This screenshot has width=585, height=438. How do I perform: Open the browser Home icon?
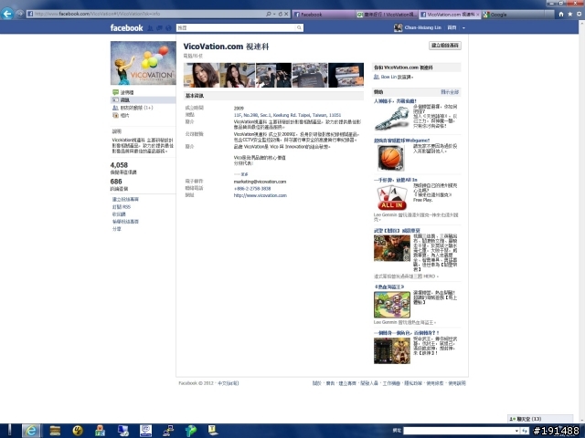coord(560,15)
